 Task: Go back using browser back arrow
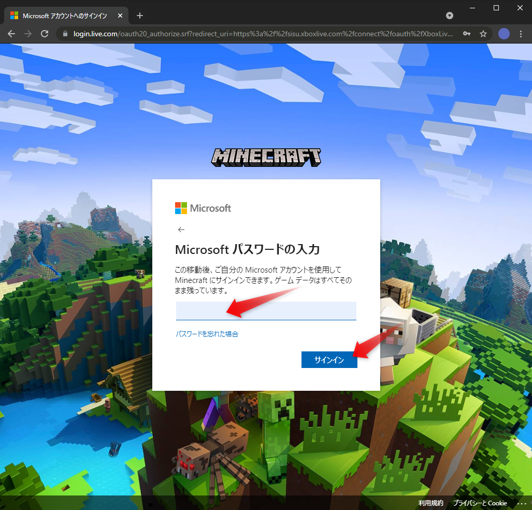tap(11, 34)
